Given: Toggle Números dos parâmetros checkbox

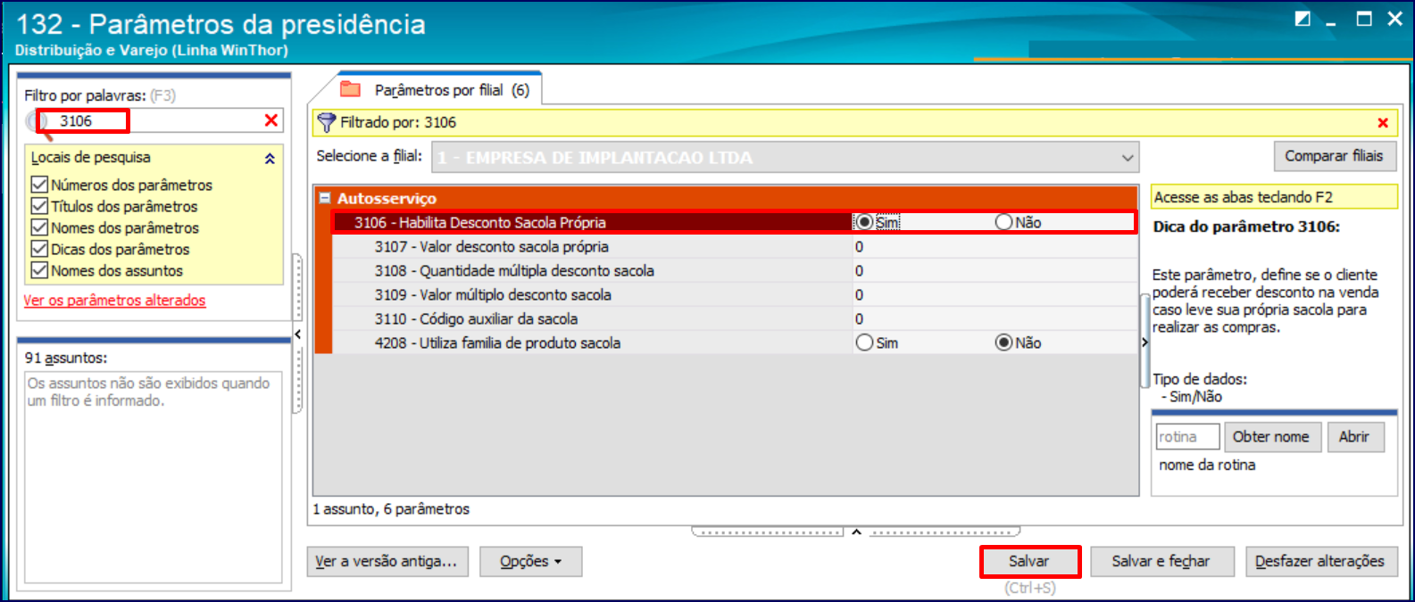Looking at the screenshot, I should coord(39,185).
